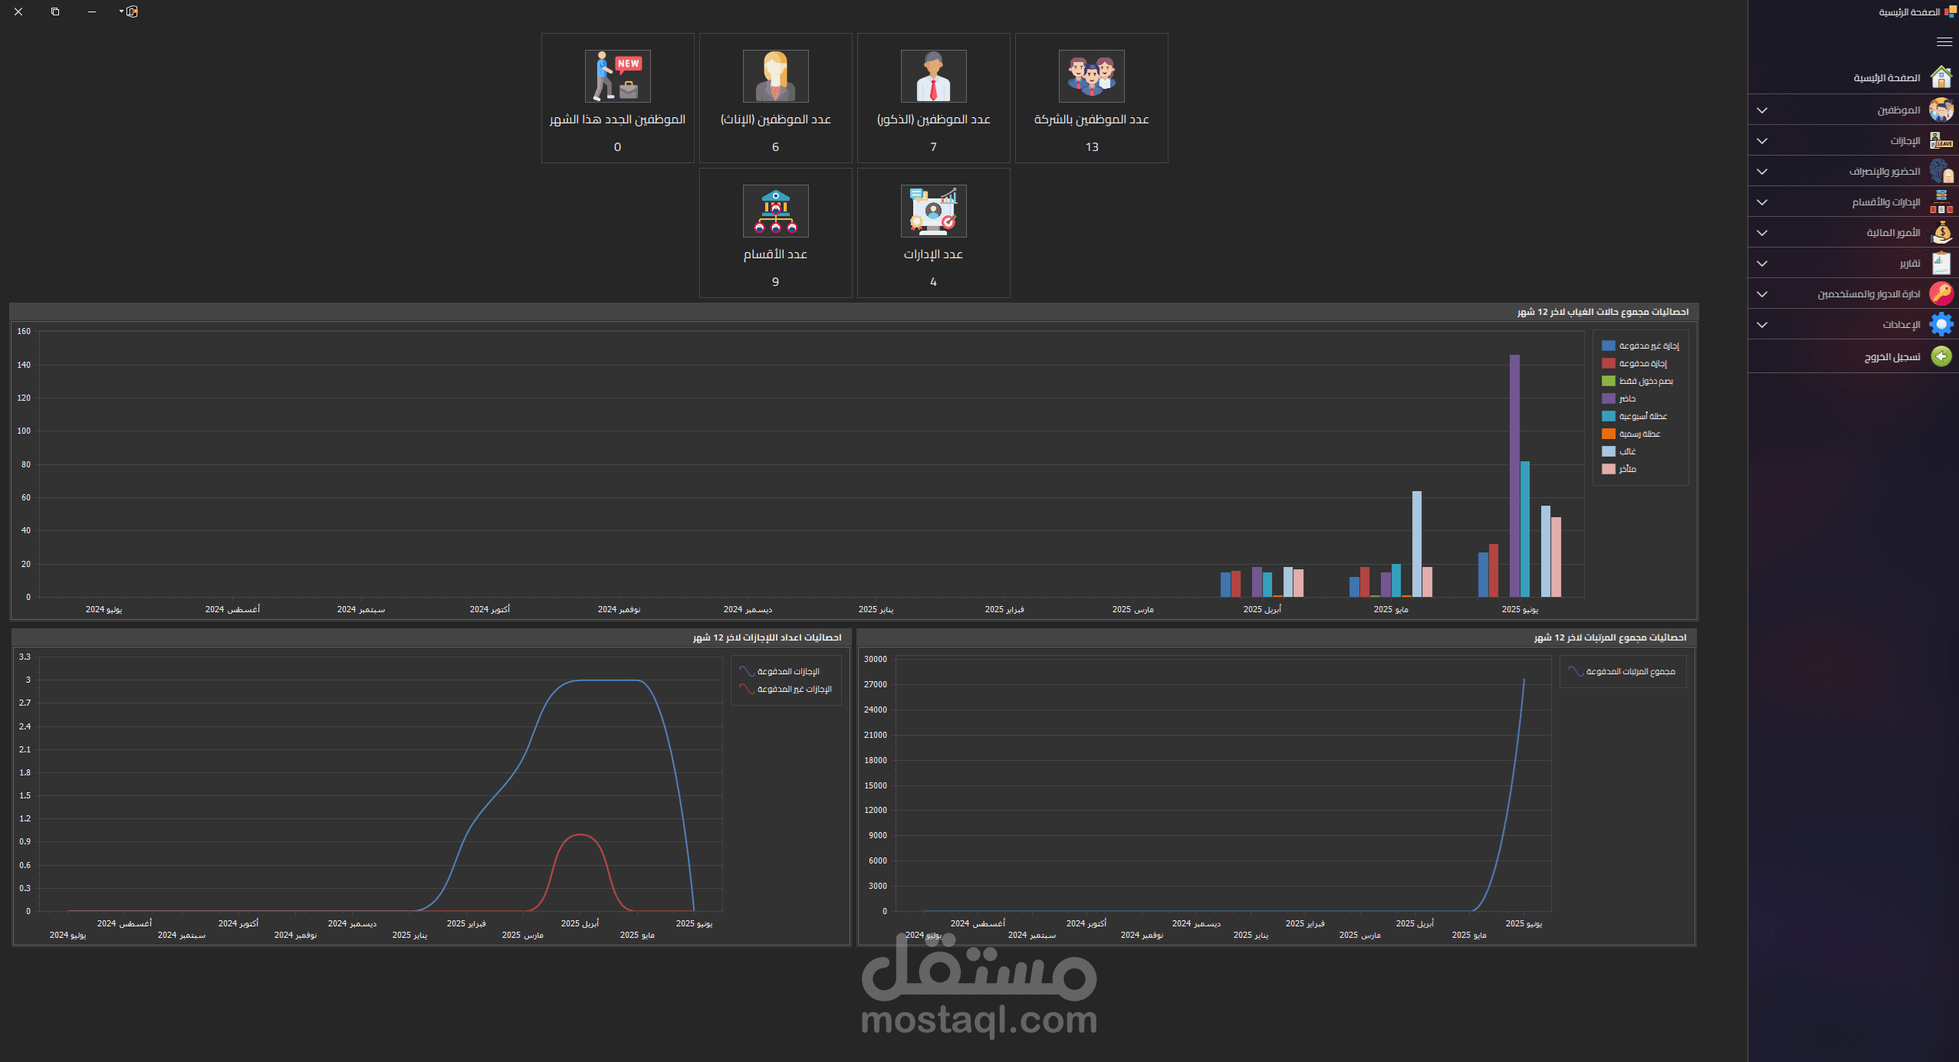This screenshot has height=1062, width=1959.
Task: Click the departments count card image
Action: coord(775,211)
